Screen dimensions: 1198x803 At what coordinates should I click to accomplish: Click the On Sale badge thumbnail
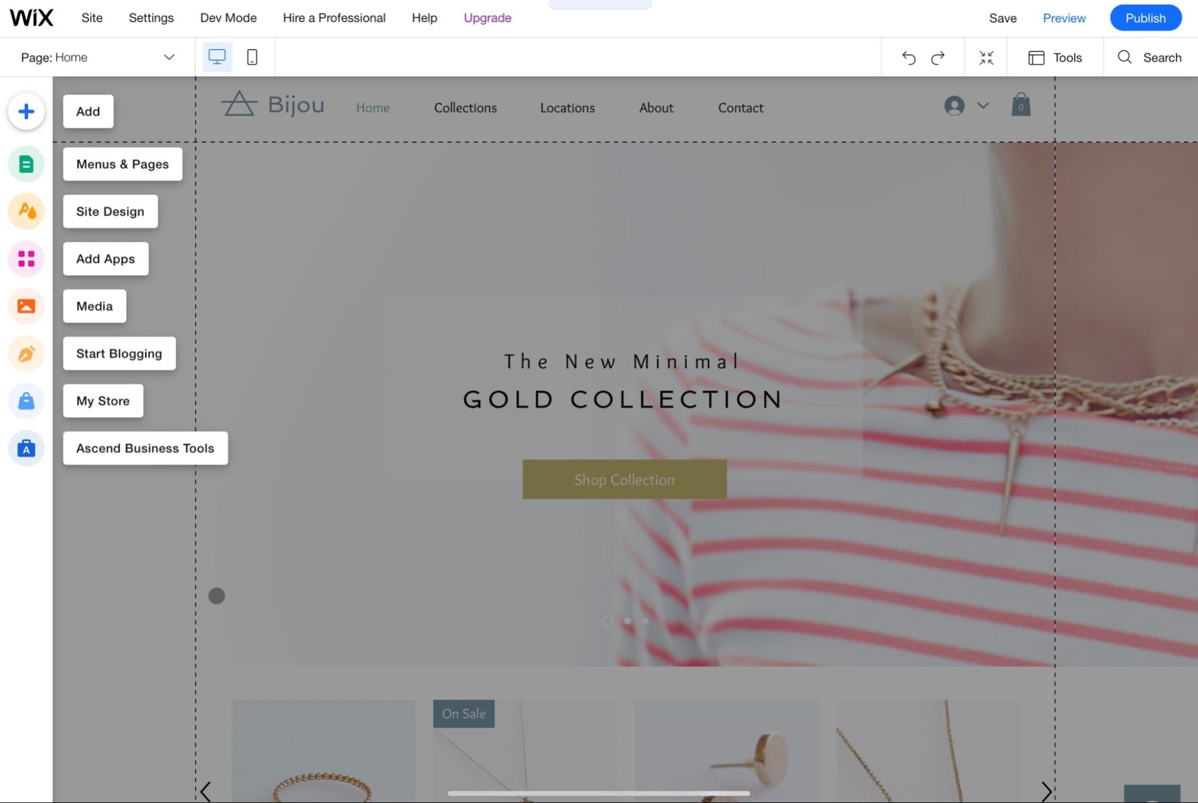coord(463,713)
